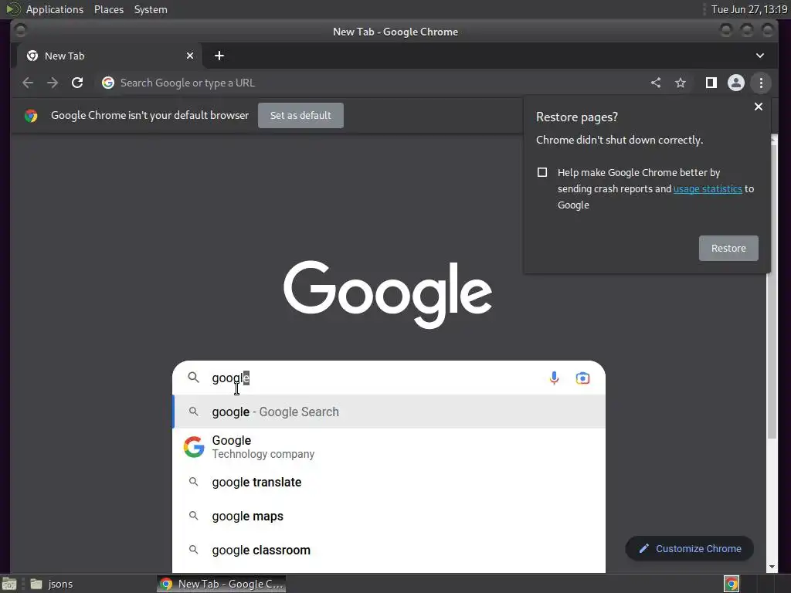Expand the tab search chevron
The image size is (791, 593).
(760, 56)
